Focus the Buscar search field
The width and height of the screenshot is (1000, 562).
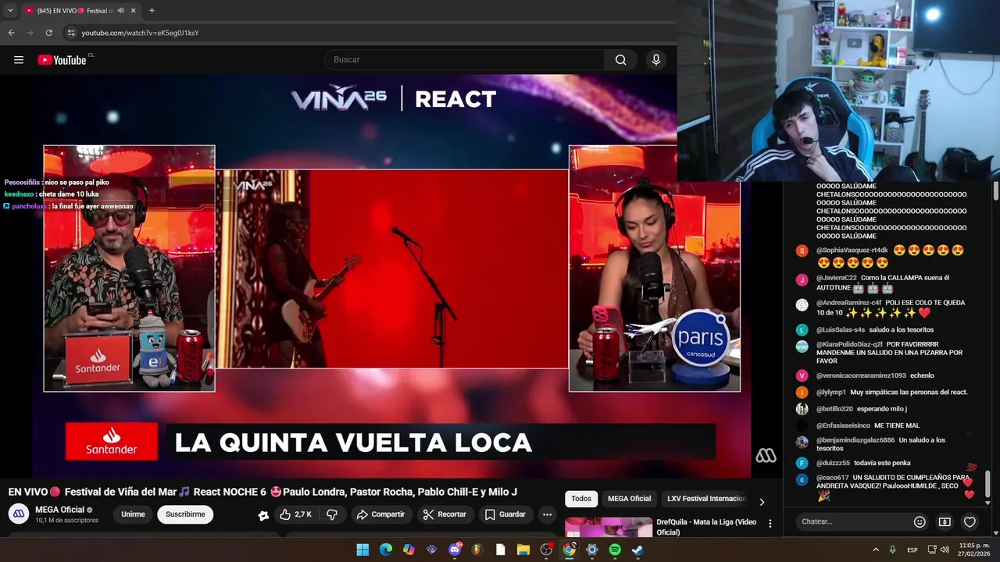point(465,59)
